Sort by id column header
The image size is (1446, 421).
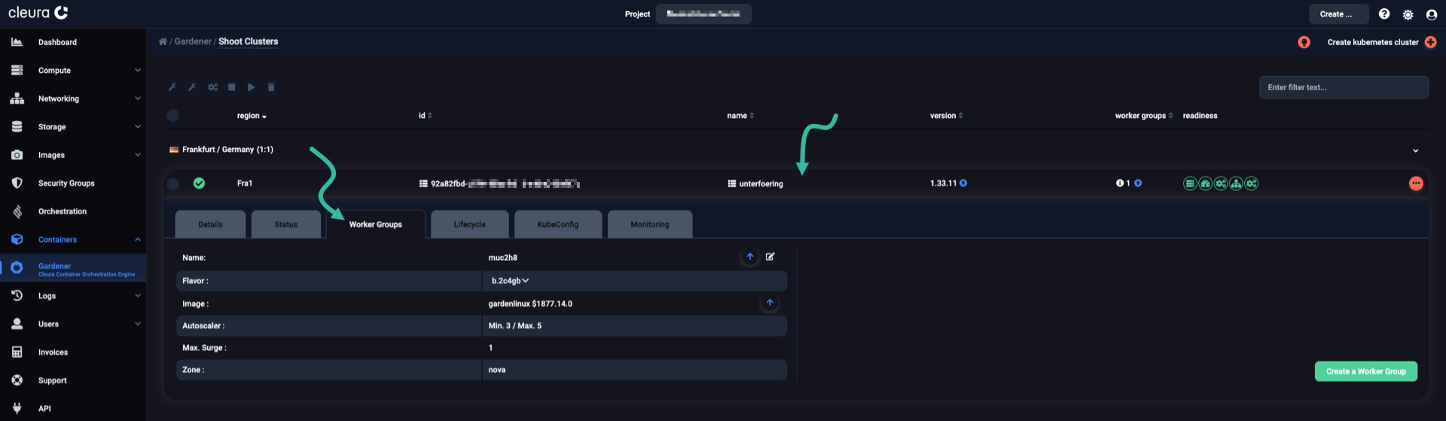click(x=426, y=116)
